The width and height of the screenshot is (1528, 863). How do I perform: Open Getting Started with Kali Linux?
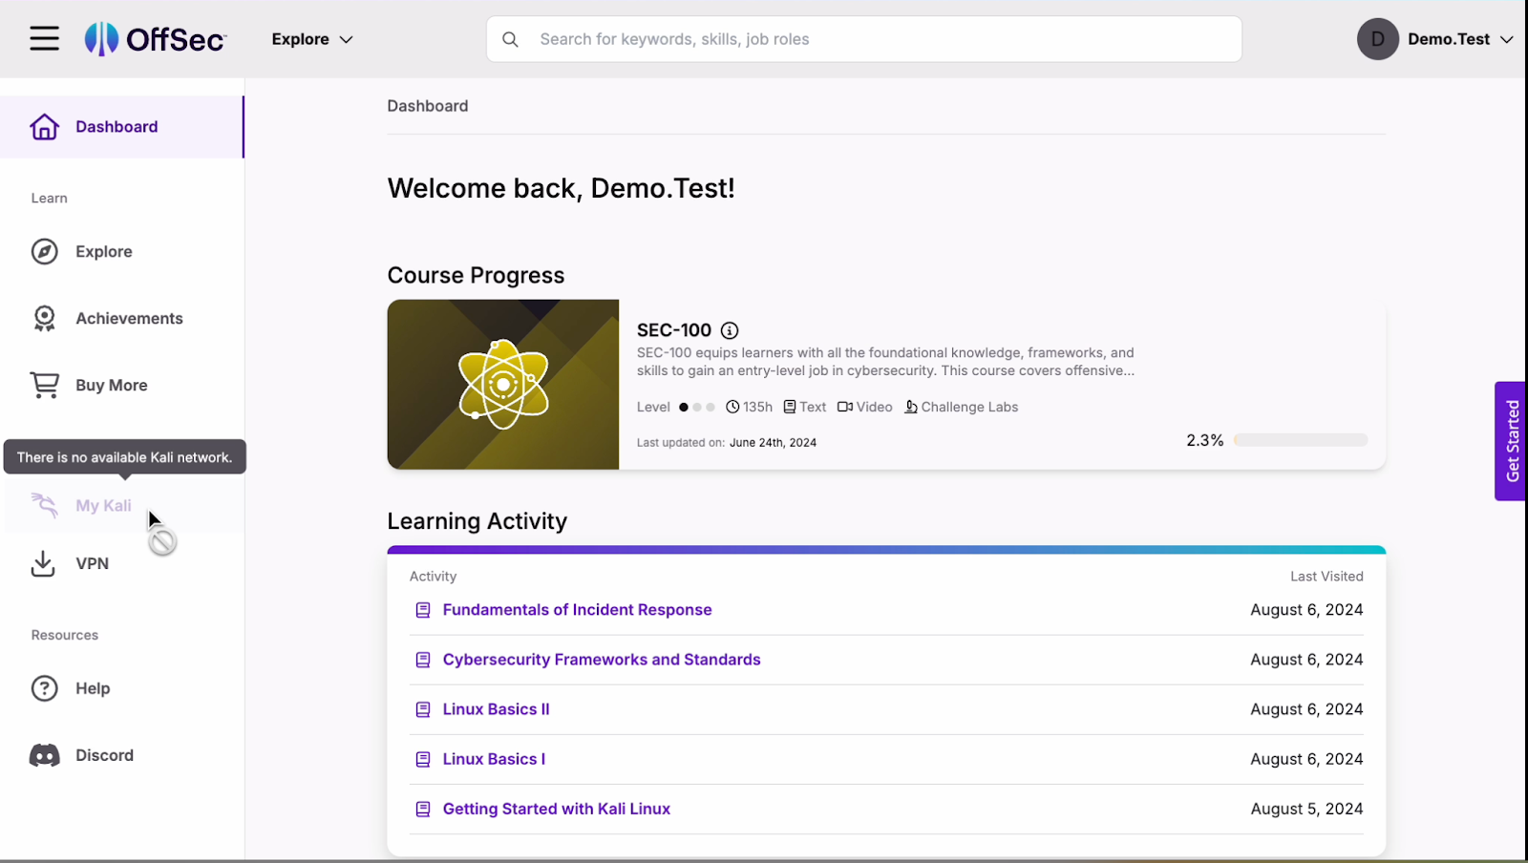click(556, 808)
